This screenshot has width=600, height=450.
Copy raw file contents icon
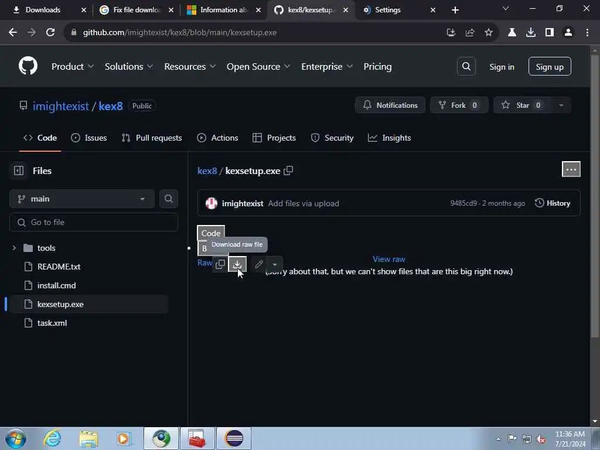pyautogui.click(x=220, y=264)
